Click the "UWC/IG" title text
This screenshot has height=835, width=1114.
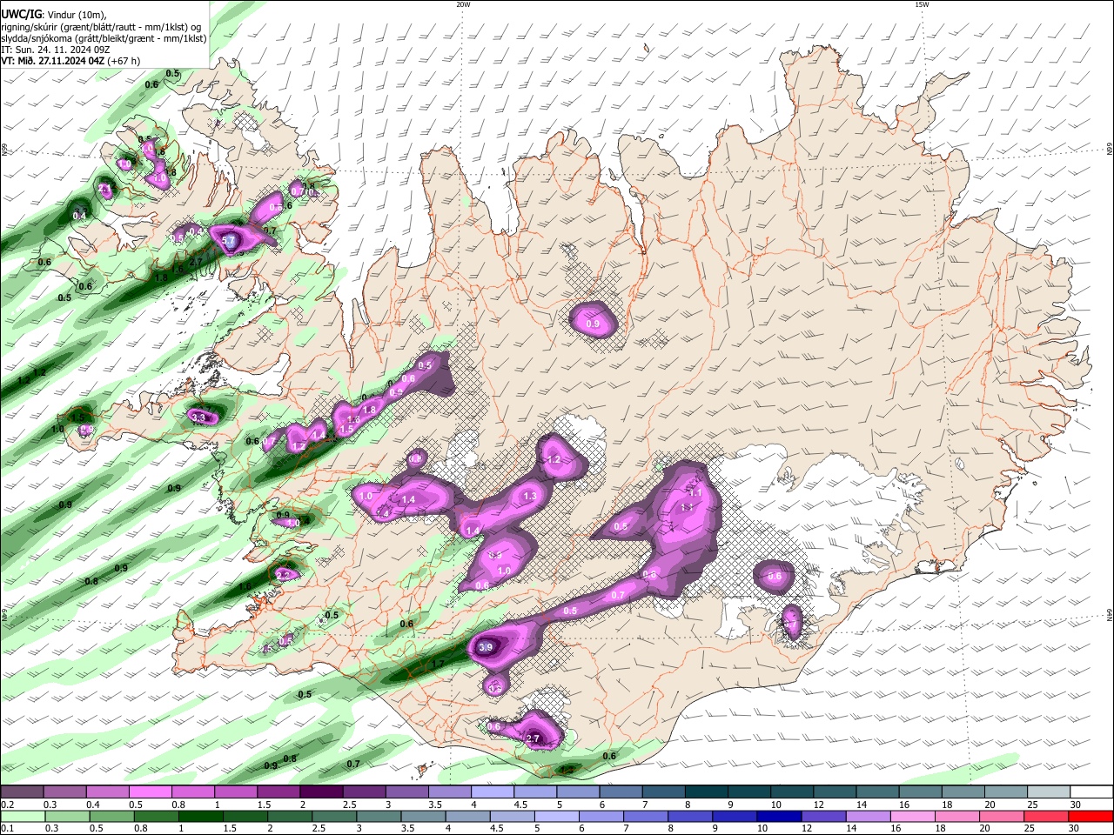coord(20,15)
